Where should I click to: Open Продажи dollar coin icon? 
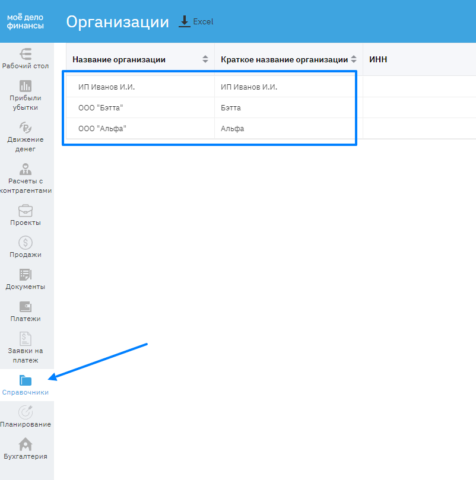pyautogui.click(x=26, y=243)
